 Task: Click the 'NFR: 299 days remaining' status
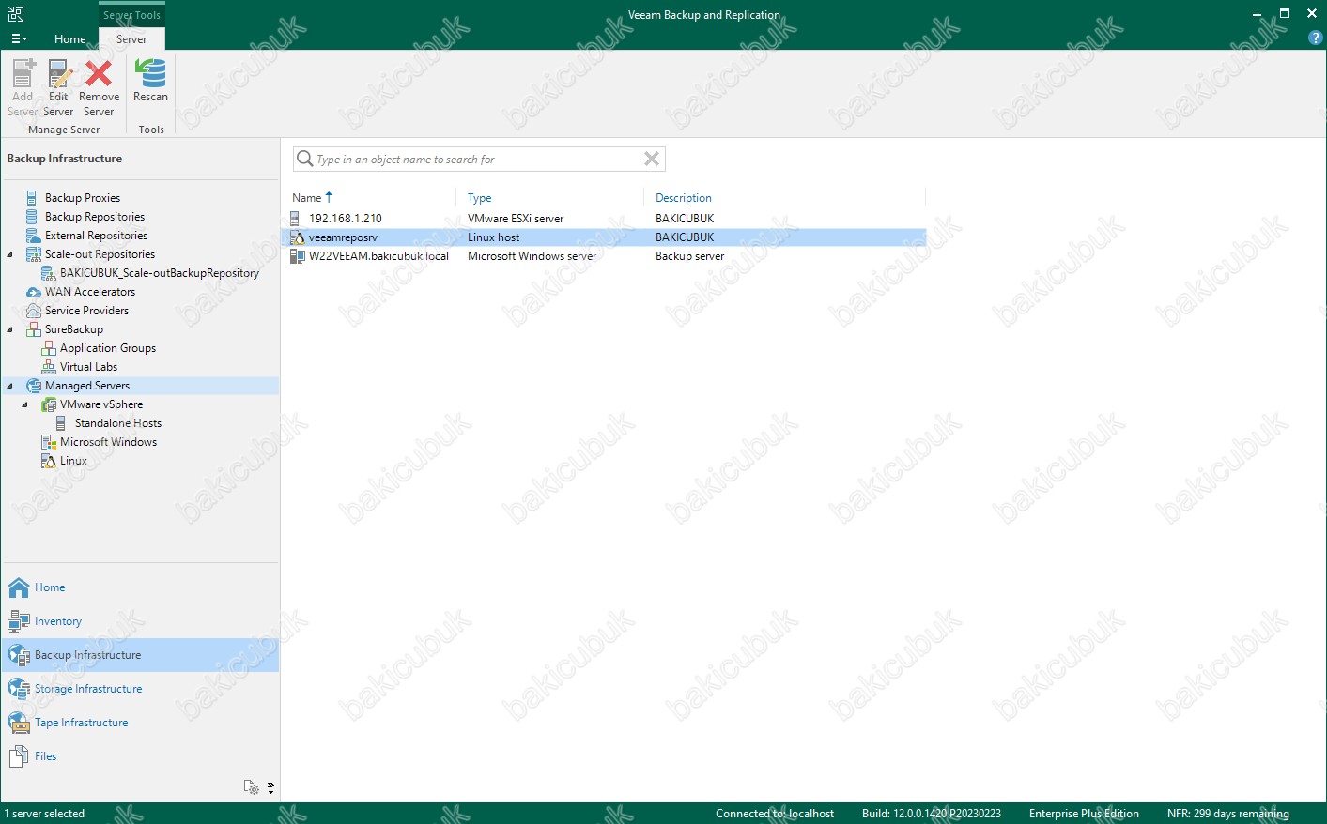point(1227,814)
